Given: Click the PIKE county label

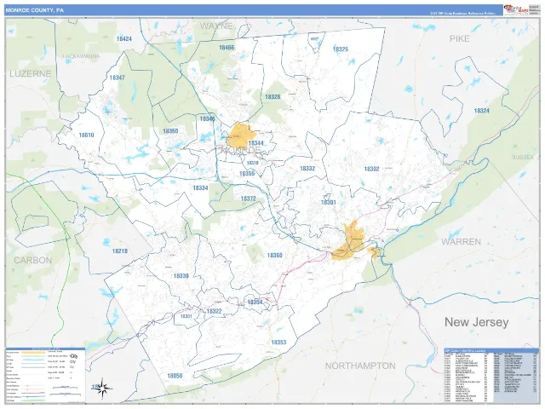Looking at the screenshot, I should (460, 38).
